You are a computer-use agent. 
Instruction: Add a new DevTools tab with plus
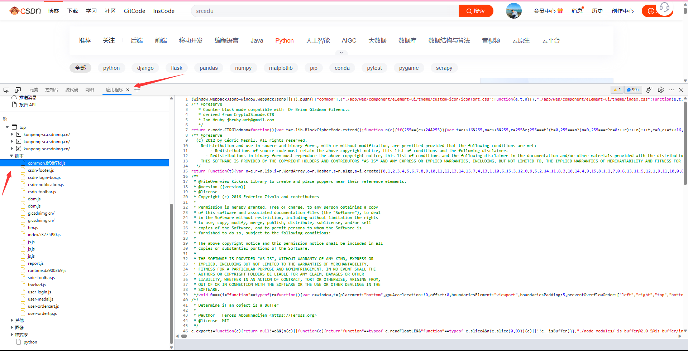(x=137, y=90)
